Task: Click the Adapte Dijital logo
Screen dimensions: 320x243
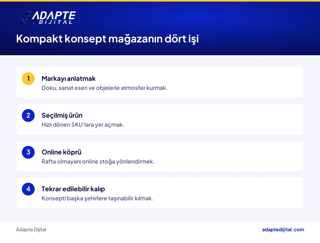Action: [48, 18]
